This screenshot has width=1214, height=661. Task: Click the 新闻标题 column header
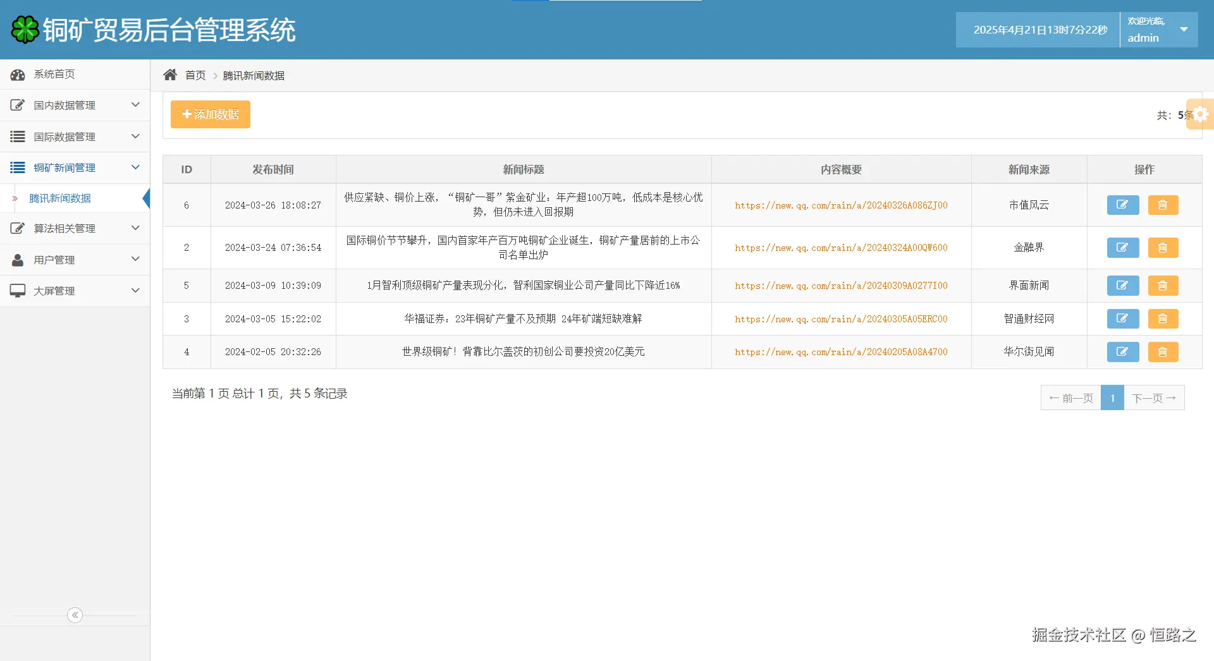coord(524,169)
